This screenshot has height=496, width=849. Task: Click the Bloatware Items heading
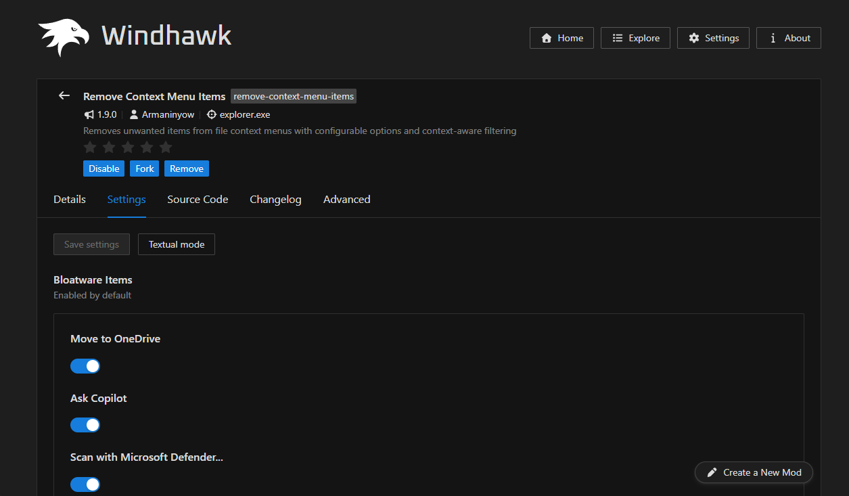point(93,279)
